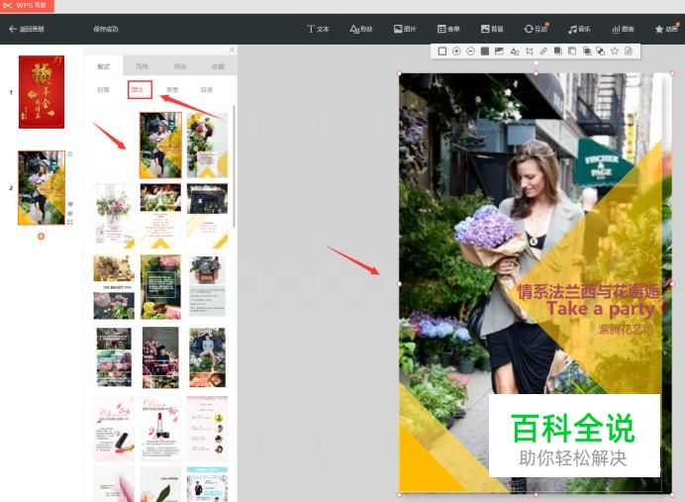Viewport: 685px width, 502px height.
Task: Choose the florists-arranging-flowers template
Action: pyautogui.click(x=160, y=216)
